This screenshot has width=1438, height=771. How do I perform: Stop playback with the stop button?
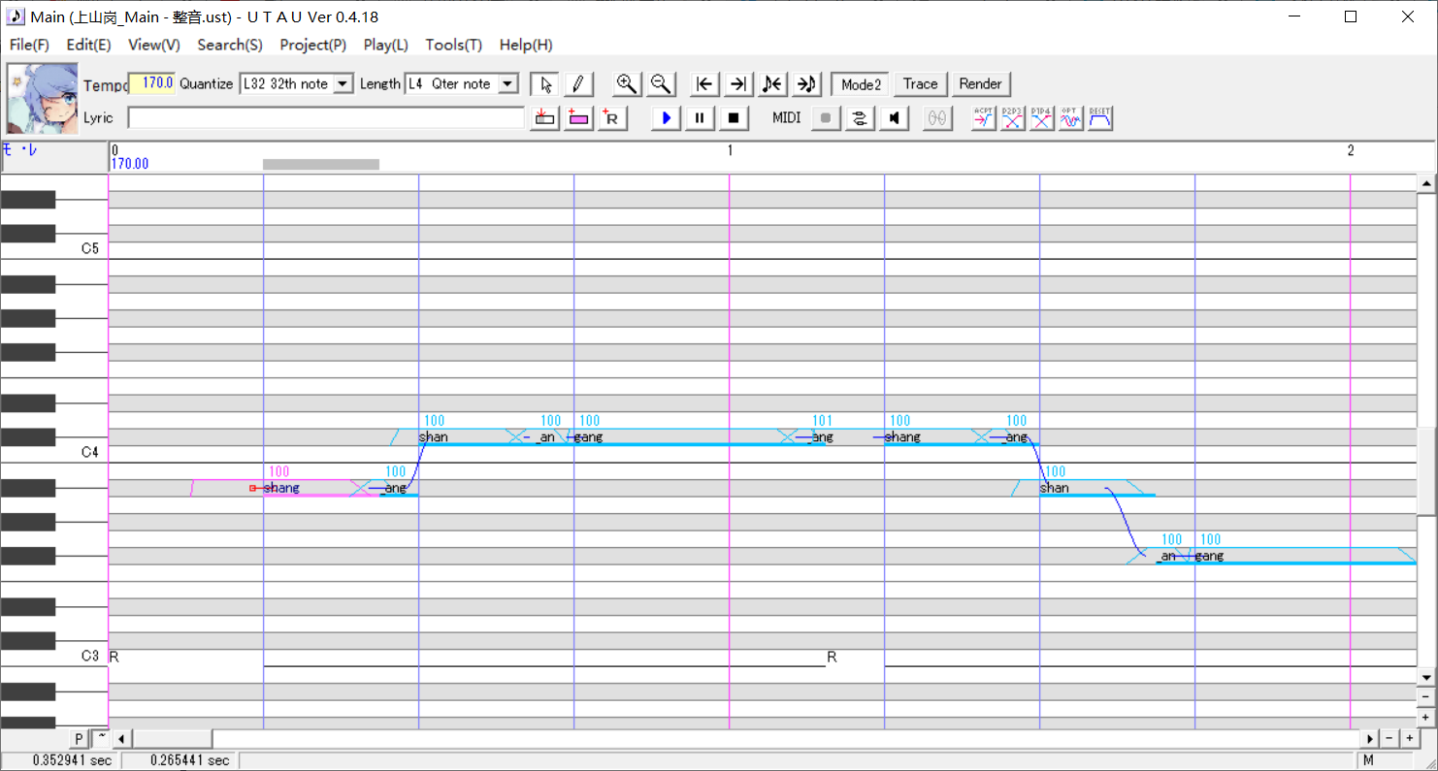pos(734,118)
